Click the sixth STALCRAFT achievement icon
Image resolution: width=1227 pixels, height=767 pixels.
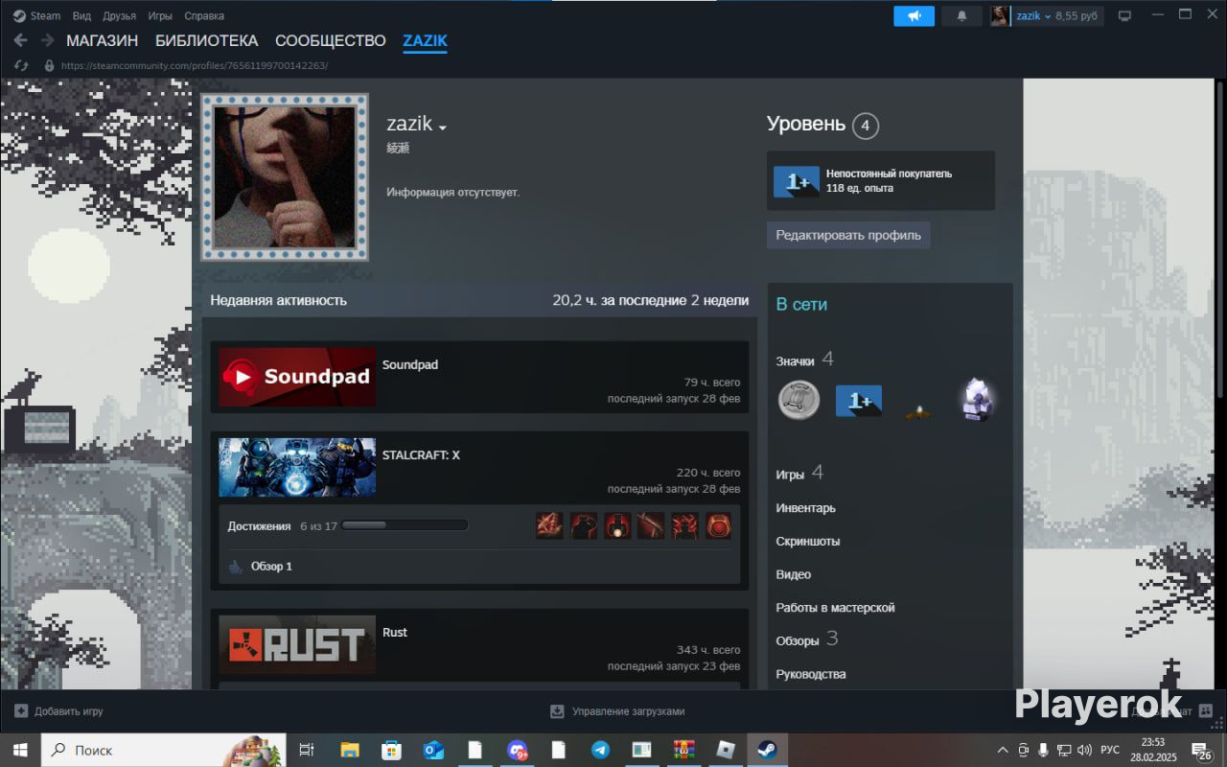tap(718, 525)
